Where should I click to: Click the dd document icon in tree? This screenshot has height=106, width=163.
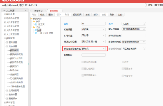36,30
